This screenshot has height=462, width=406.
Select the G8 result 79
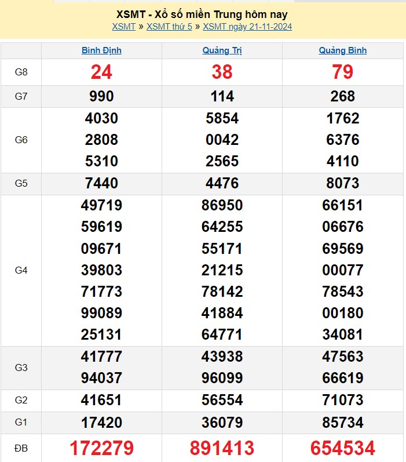click(342, 72)
